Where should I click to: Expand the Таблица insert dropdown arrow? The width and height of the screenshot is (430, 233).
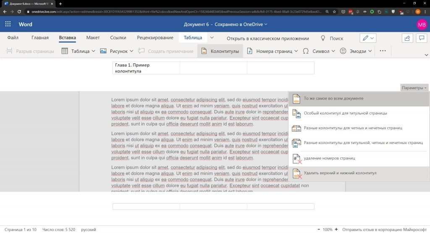(x=94, y=51)
